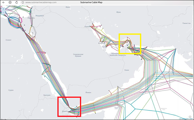Click the Египет label on the map
194x120 pixels.
(x=9, y=40)
